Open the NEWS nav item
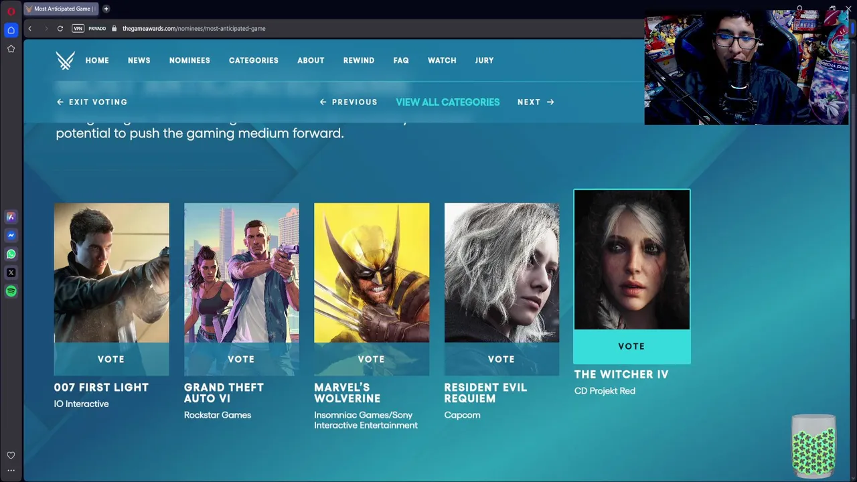The image size is (857, 482). 139,60
